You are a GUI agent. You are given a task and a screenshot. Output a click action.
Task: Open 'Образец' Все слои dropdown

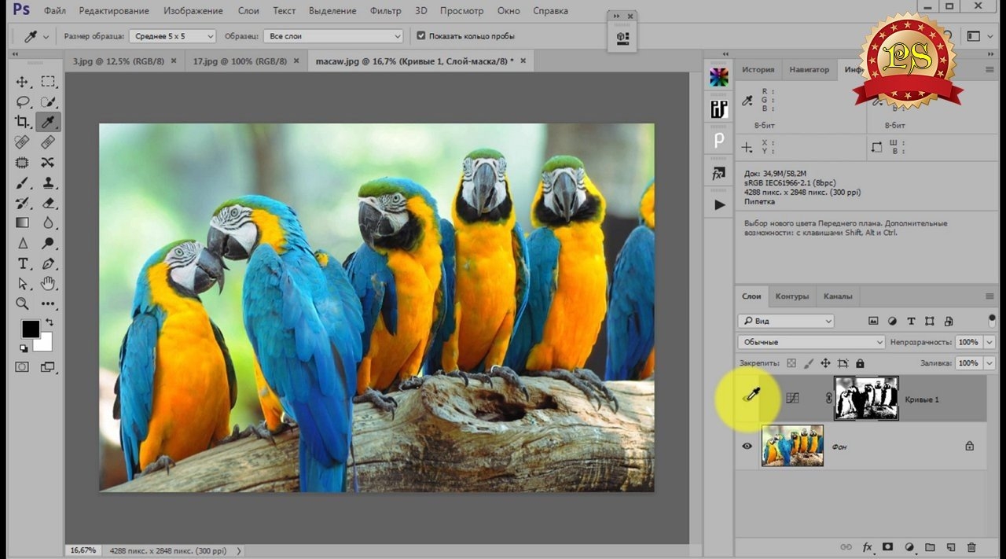(334, 36)
